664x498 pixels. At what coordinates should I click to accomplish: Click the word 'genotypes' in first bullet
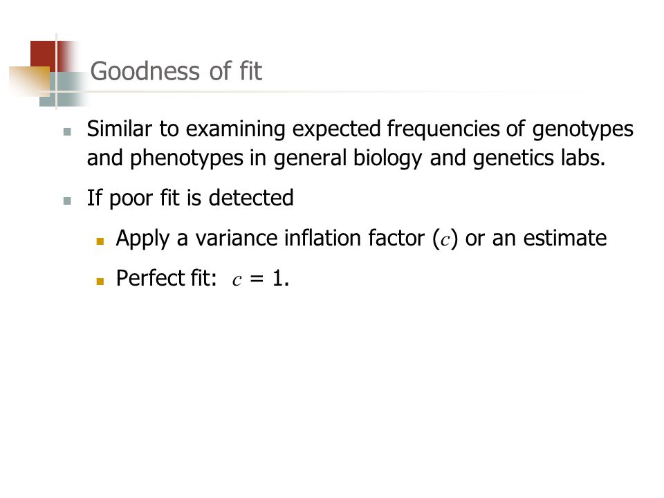pos(582,129)
